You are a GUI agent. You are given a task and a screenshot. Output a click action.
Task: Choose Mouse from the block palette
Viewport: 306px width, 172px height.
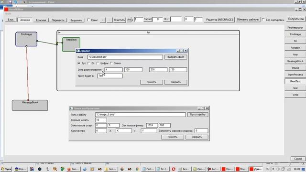tap(295, 68)
